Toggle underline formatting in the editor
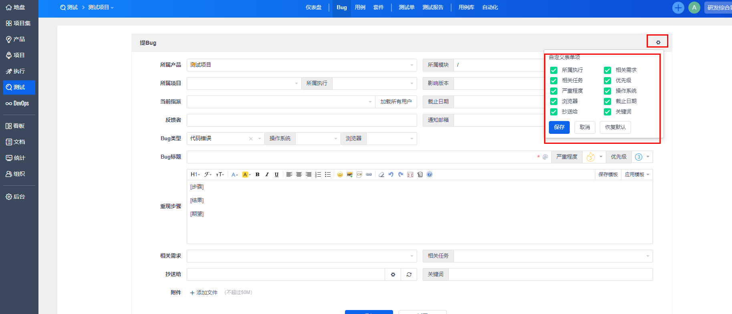The height and width of the screenshot is (314, 732). coord(276,175)
